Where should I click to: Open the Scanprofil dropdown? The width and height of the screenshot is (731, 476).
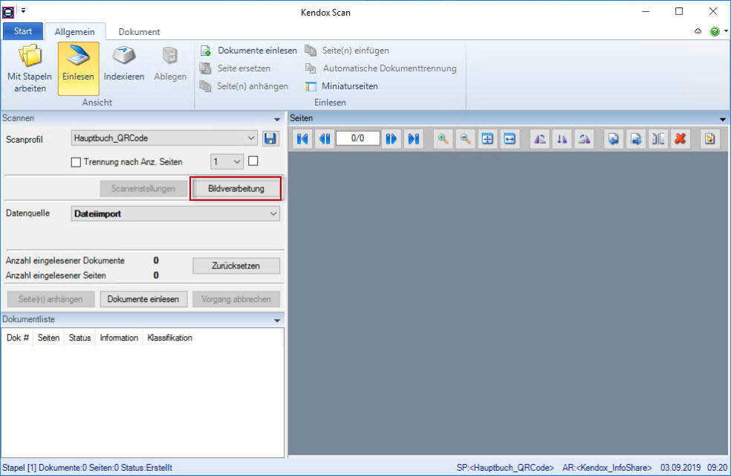click(250, 138)
